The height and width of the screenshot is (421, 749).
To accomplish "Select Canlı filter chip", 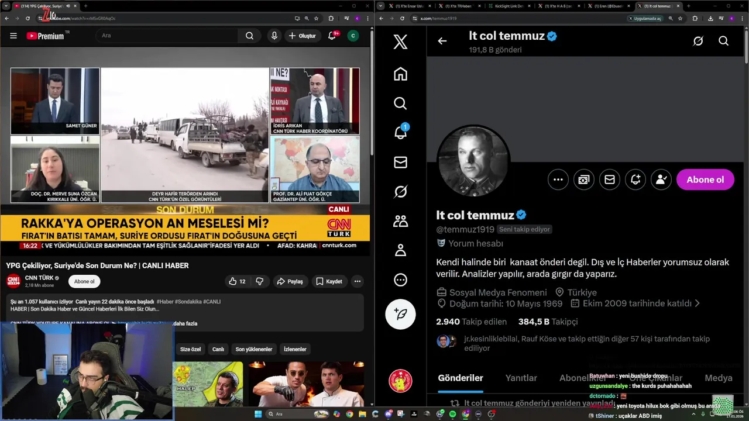I will (218, 349).
